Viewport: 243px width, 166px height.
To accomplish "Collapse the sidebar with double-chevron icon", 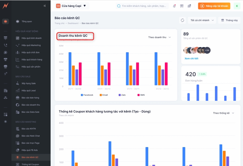I will pyautogui.click(x=44, y=6).
